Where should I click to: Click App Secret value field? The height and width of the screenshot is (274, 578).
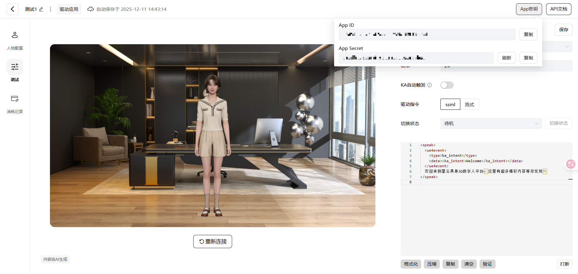click(416, 58)
